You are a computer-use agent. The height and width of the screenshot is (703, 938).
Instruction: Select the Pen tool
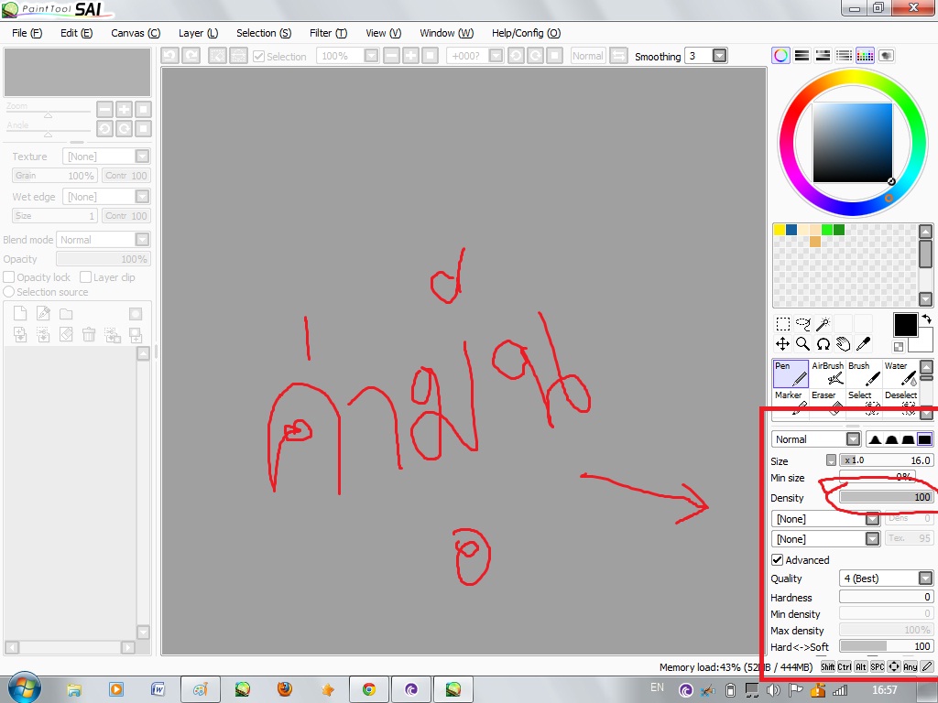click(791, 373)
